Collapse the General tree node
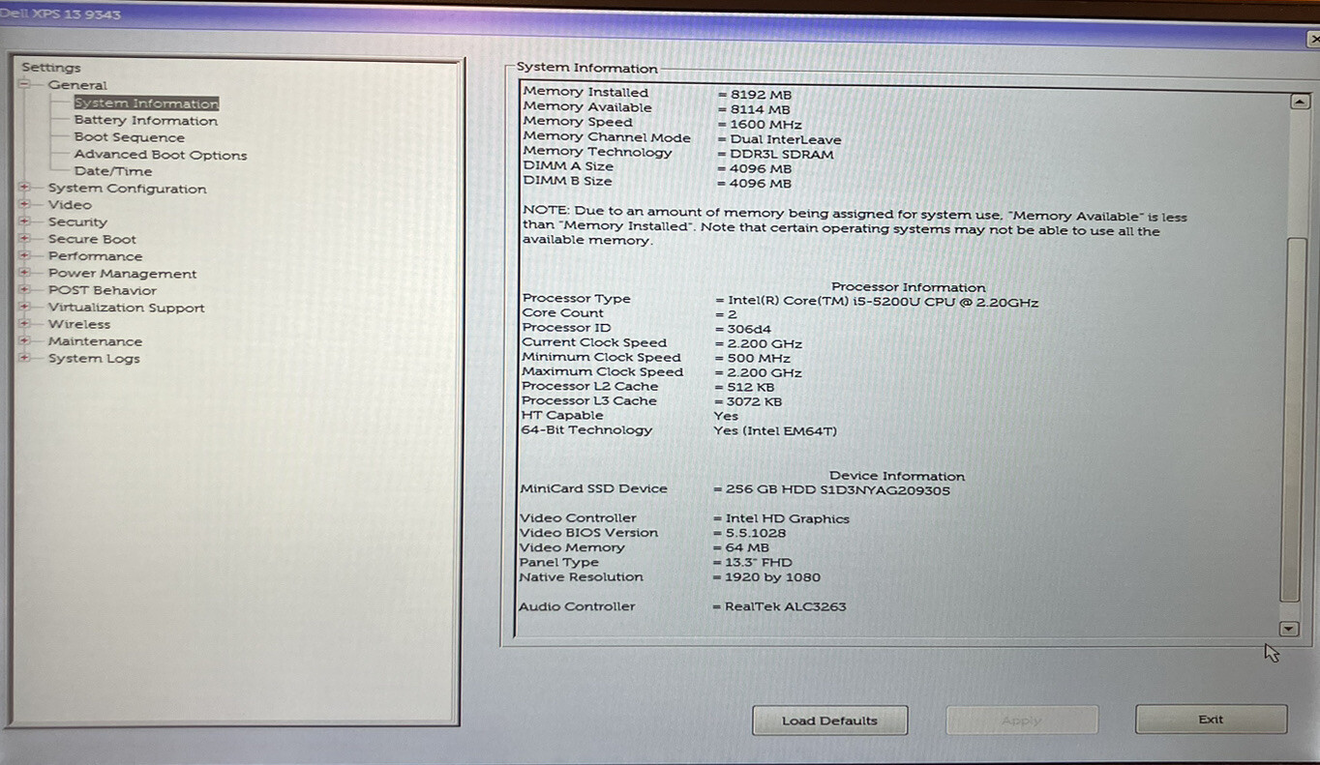The height and width of the screenshot is (765, 1320). (25, 85)
